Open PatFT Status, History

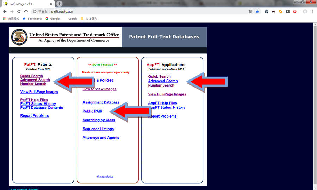point(38,103)
